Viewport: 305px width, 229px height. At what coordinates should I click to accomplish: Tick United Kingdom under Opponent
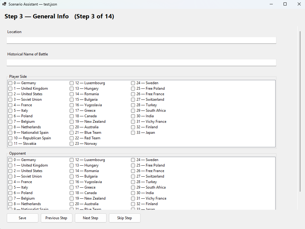[10, 165]
